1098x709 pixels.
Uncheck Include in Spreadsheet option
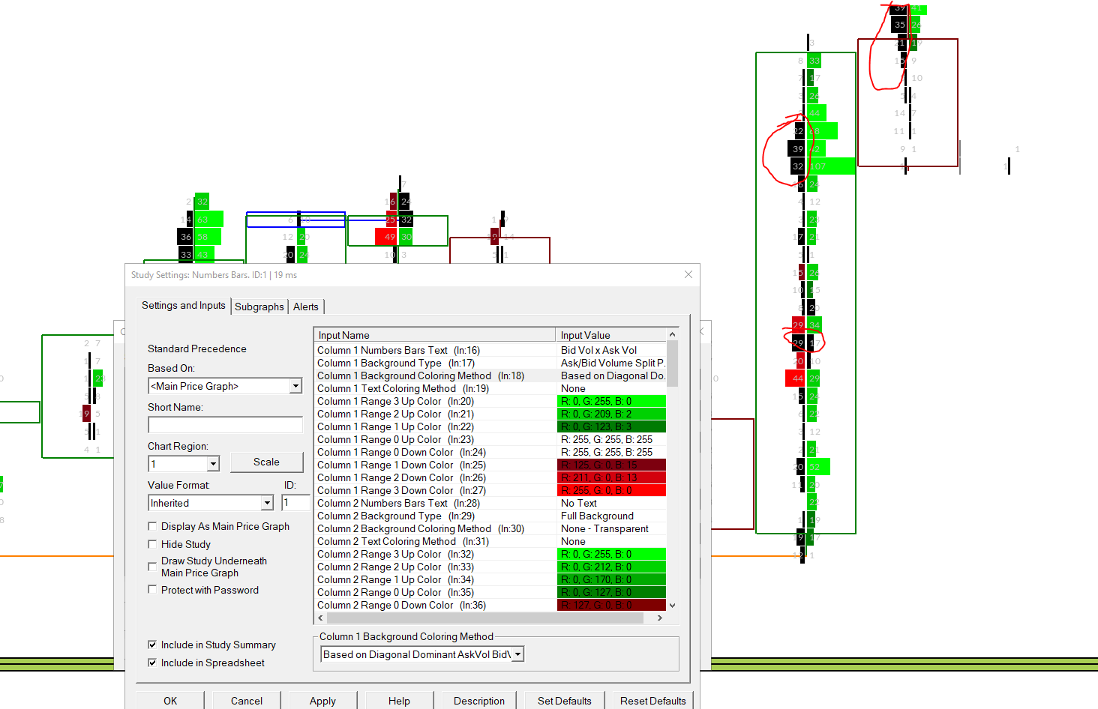153,663
